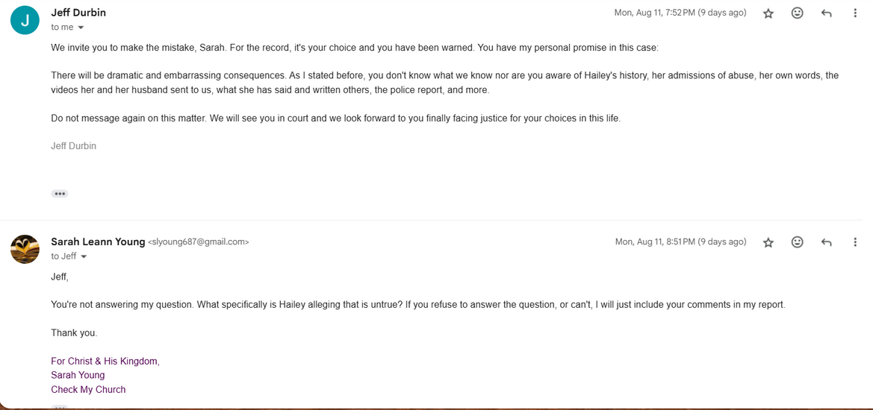Click the 8:51 PM timestamp
This screenshot has height=410, width=873.
[x=680, y=242]
